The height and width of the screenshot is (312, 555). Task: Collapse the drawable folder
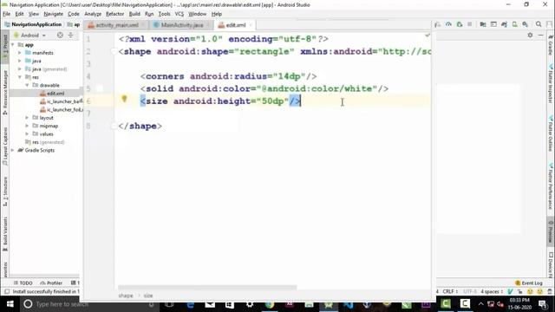(x=27, y=85)
